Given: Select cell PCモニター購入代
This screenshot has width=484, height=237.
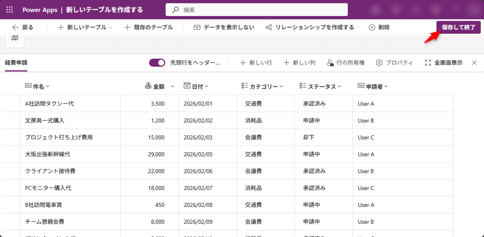Looking at the screenshot, I should click(70, 188).
